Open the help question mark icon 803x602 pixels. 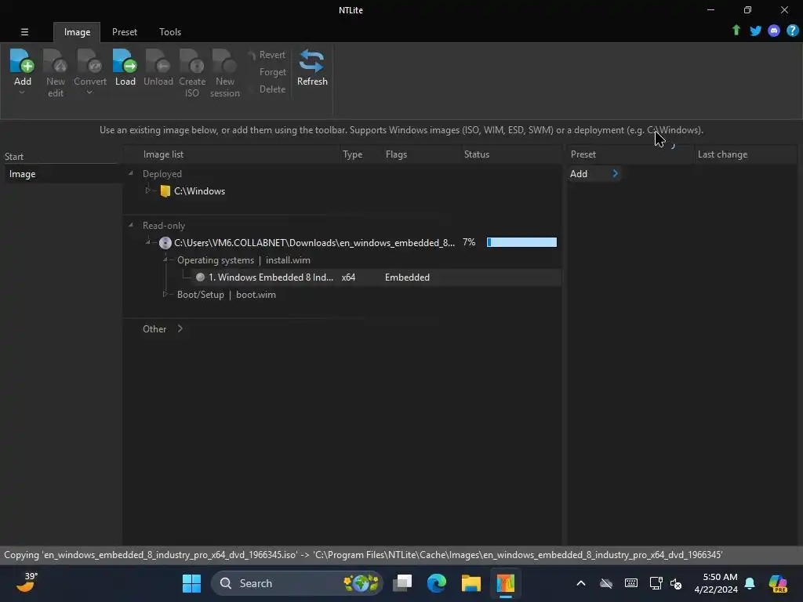[792, 31]
